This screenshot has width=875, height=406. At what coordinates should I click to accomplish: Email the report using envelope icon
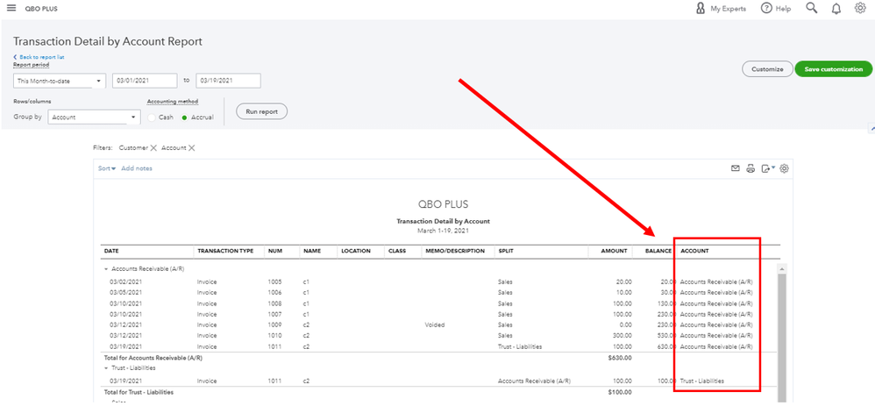pyautogui.click(x=736, y=168)
